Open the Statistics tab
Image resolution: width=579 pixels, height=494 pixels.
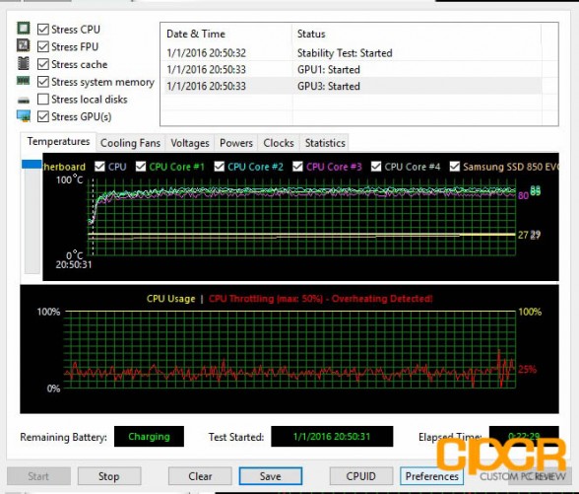click(325, 143)
